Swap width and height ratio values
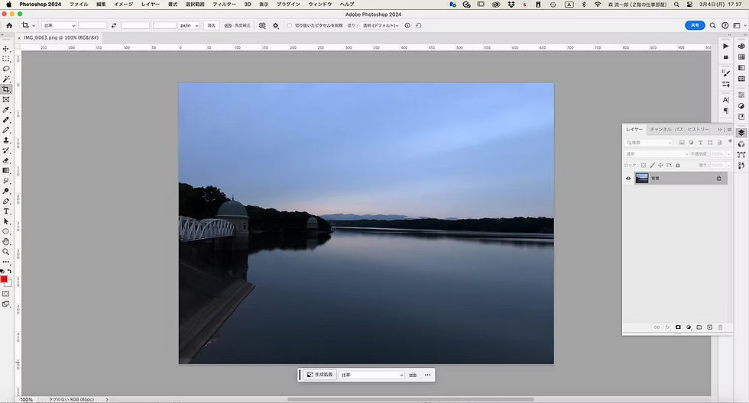Viewport: 749px width, 403px height. click(x=114, y=26)
